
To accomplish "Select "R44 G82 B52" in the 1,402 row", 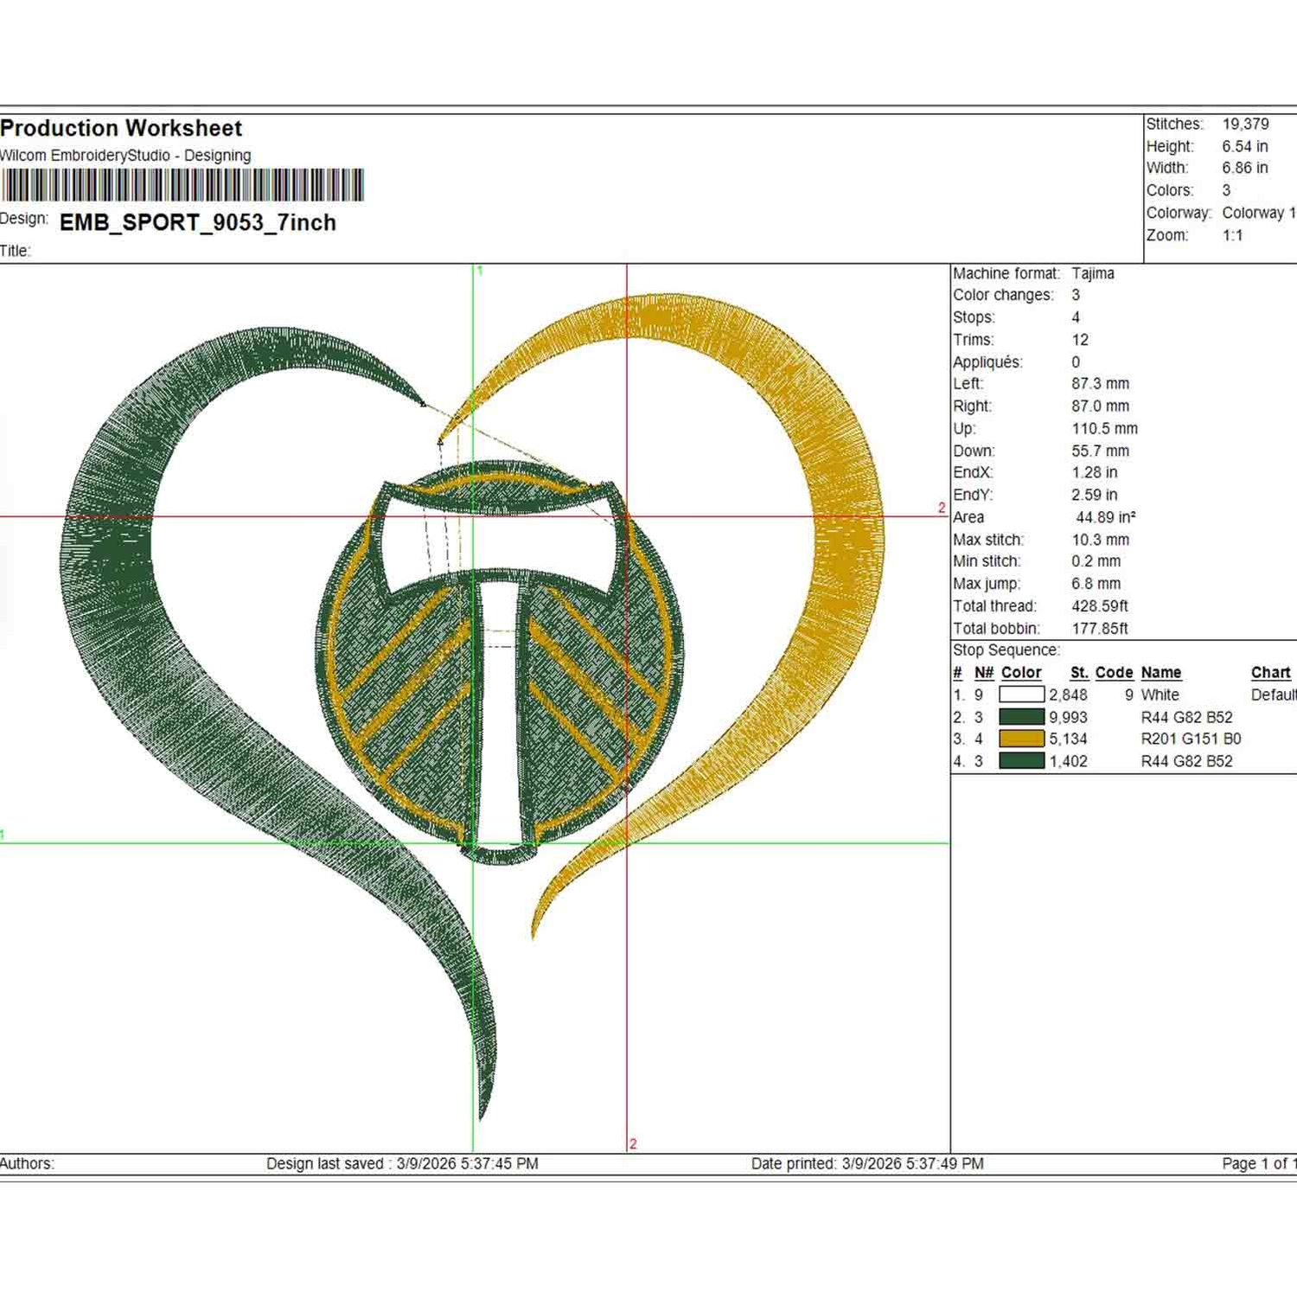I will point(1187,762).
